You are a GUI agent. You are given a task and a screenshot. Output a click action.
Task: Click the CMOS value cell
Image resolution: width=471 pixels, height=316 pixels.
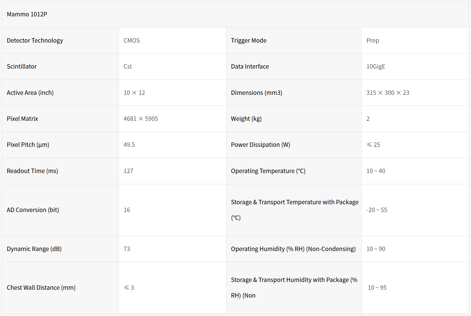click(132, 41)
